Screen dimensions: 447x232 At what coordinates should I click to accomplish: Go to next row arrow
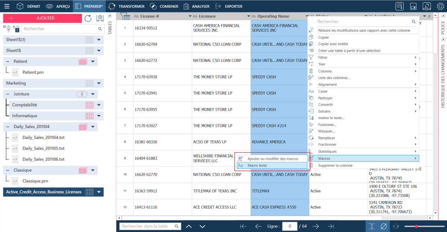coord(316,226)
